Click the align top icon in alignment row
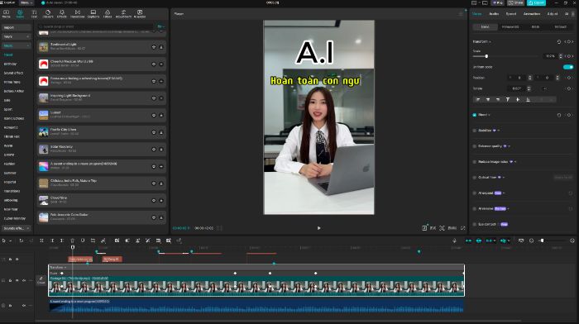Screen dimensions: 579x324 click(508, 100)
